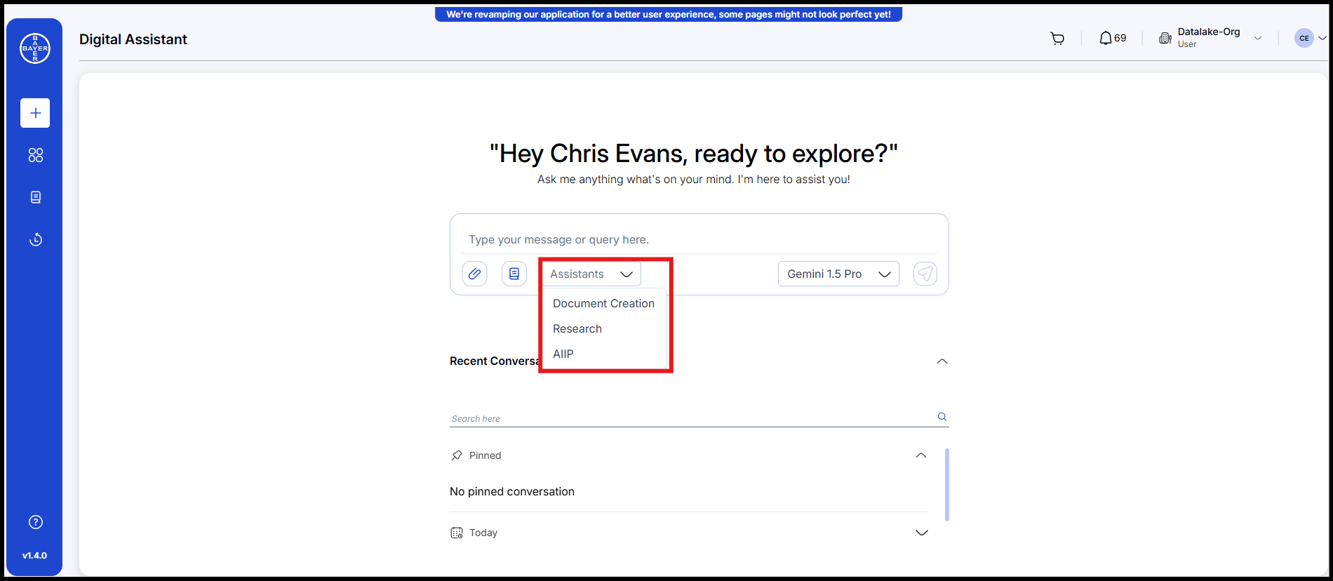Image resolution: width=1333 pixels, height=581 pixels.
Task: Open the documents icon in the sidebar
Action: click(x=36, y=197)
